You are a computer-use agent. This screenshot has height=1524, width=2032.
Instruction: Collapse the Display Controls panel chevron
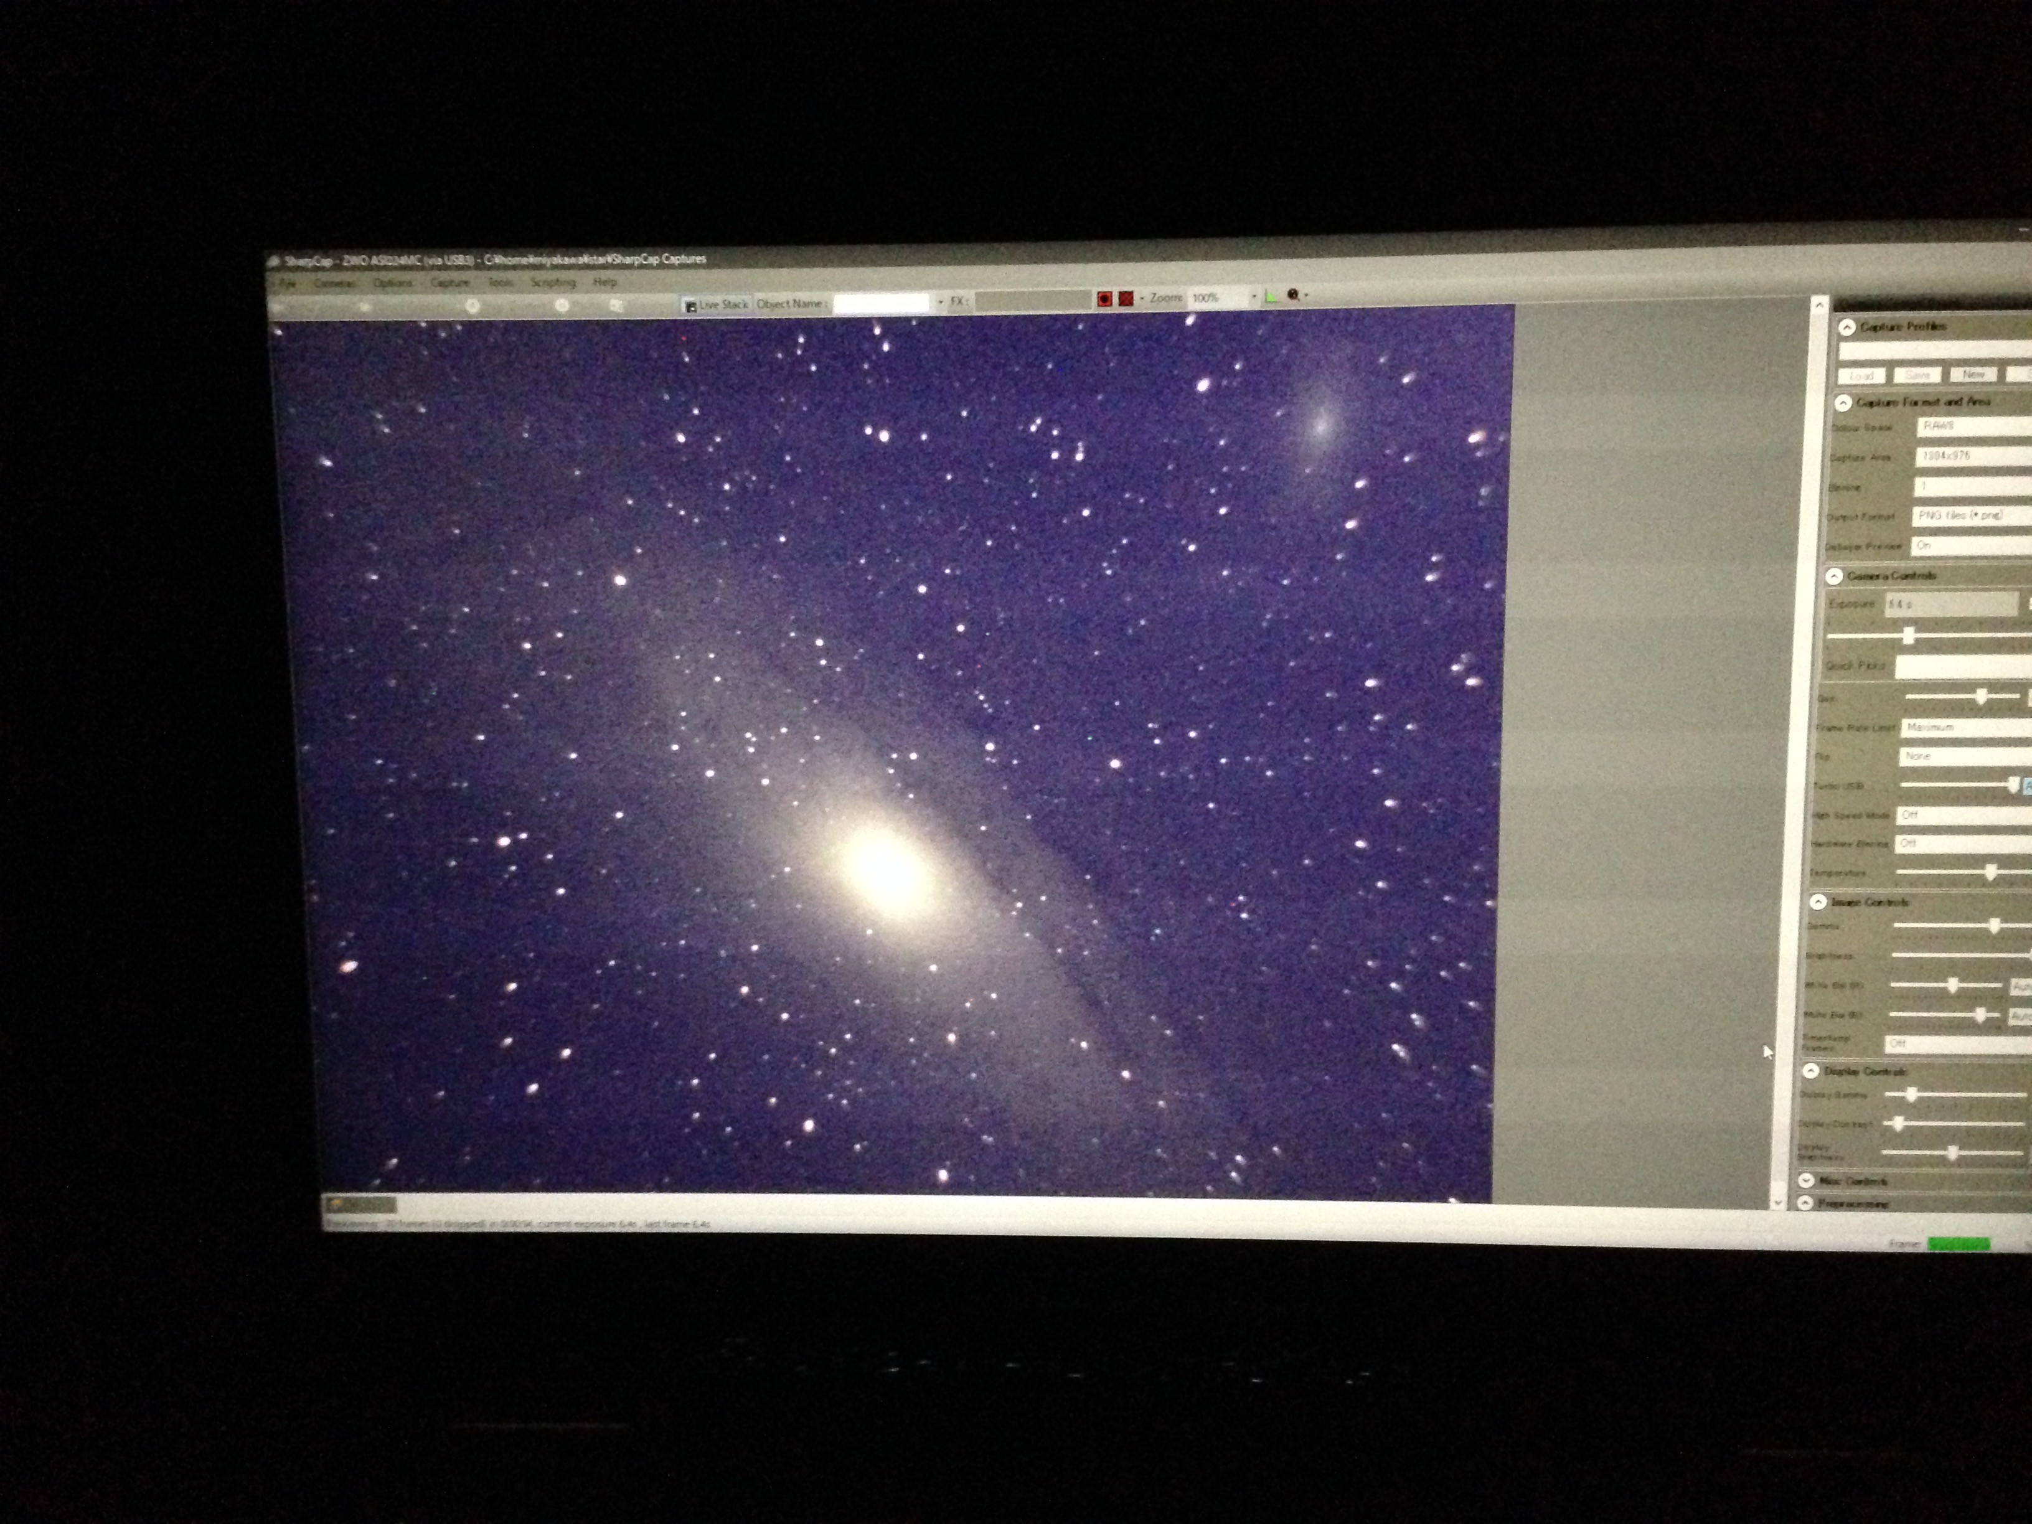click(1810, 1071)
